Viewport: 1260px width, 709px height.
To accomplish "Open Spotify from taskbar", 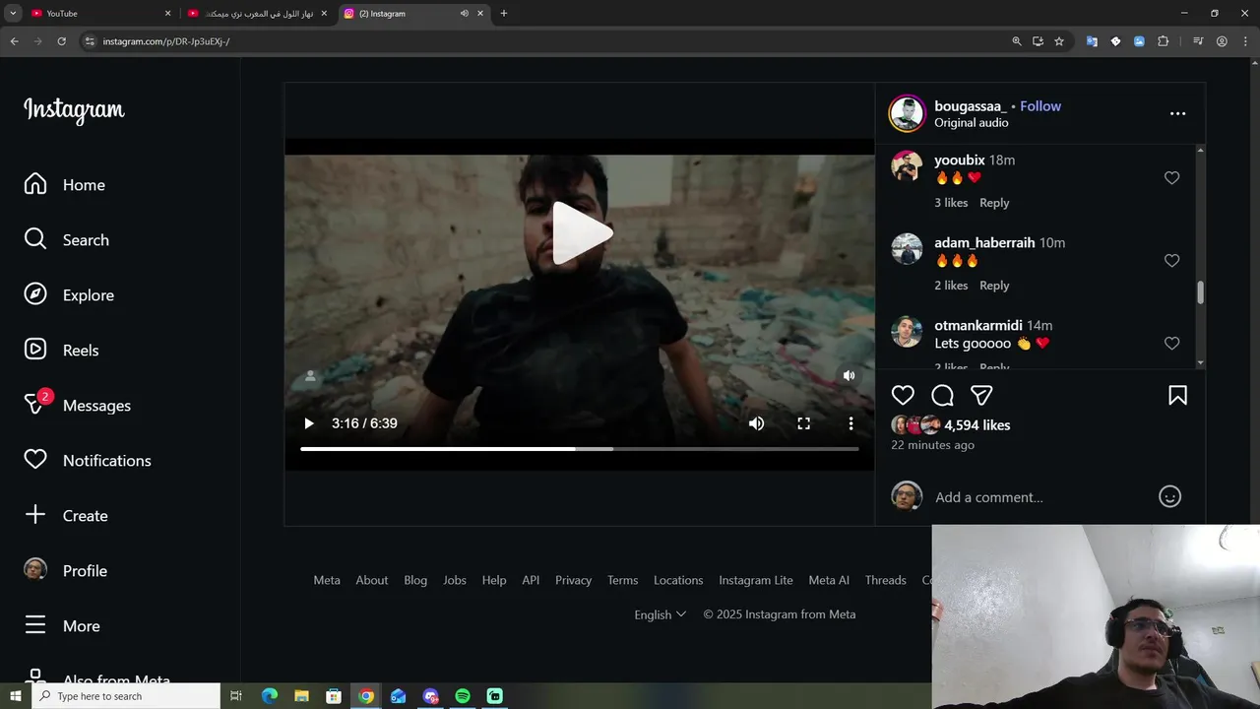I will click(x=463, y=696).
